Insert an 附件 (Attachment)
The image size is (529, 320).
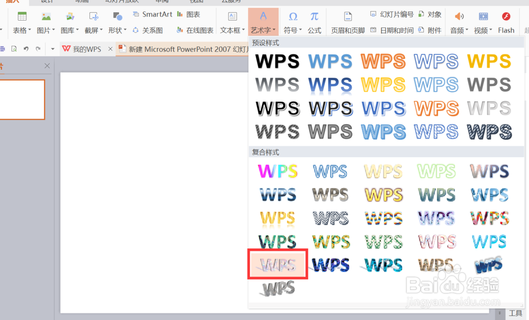[430, 30]
